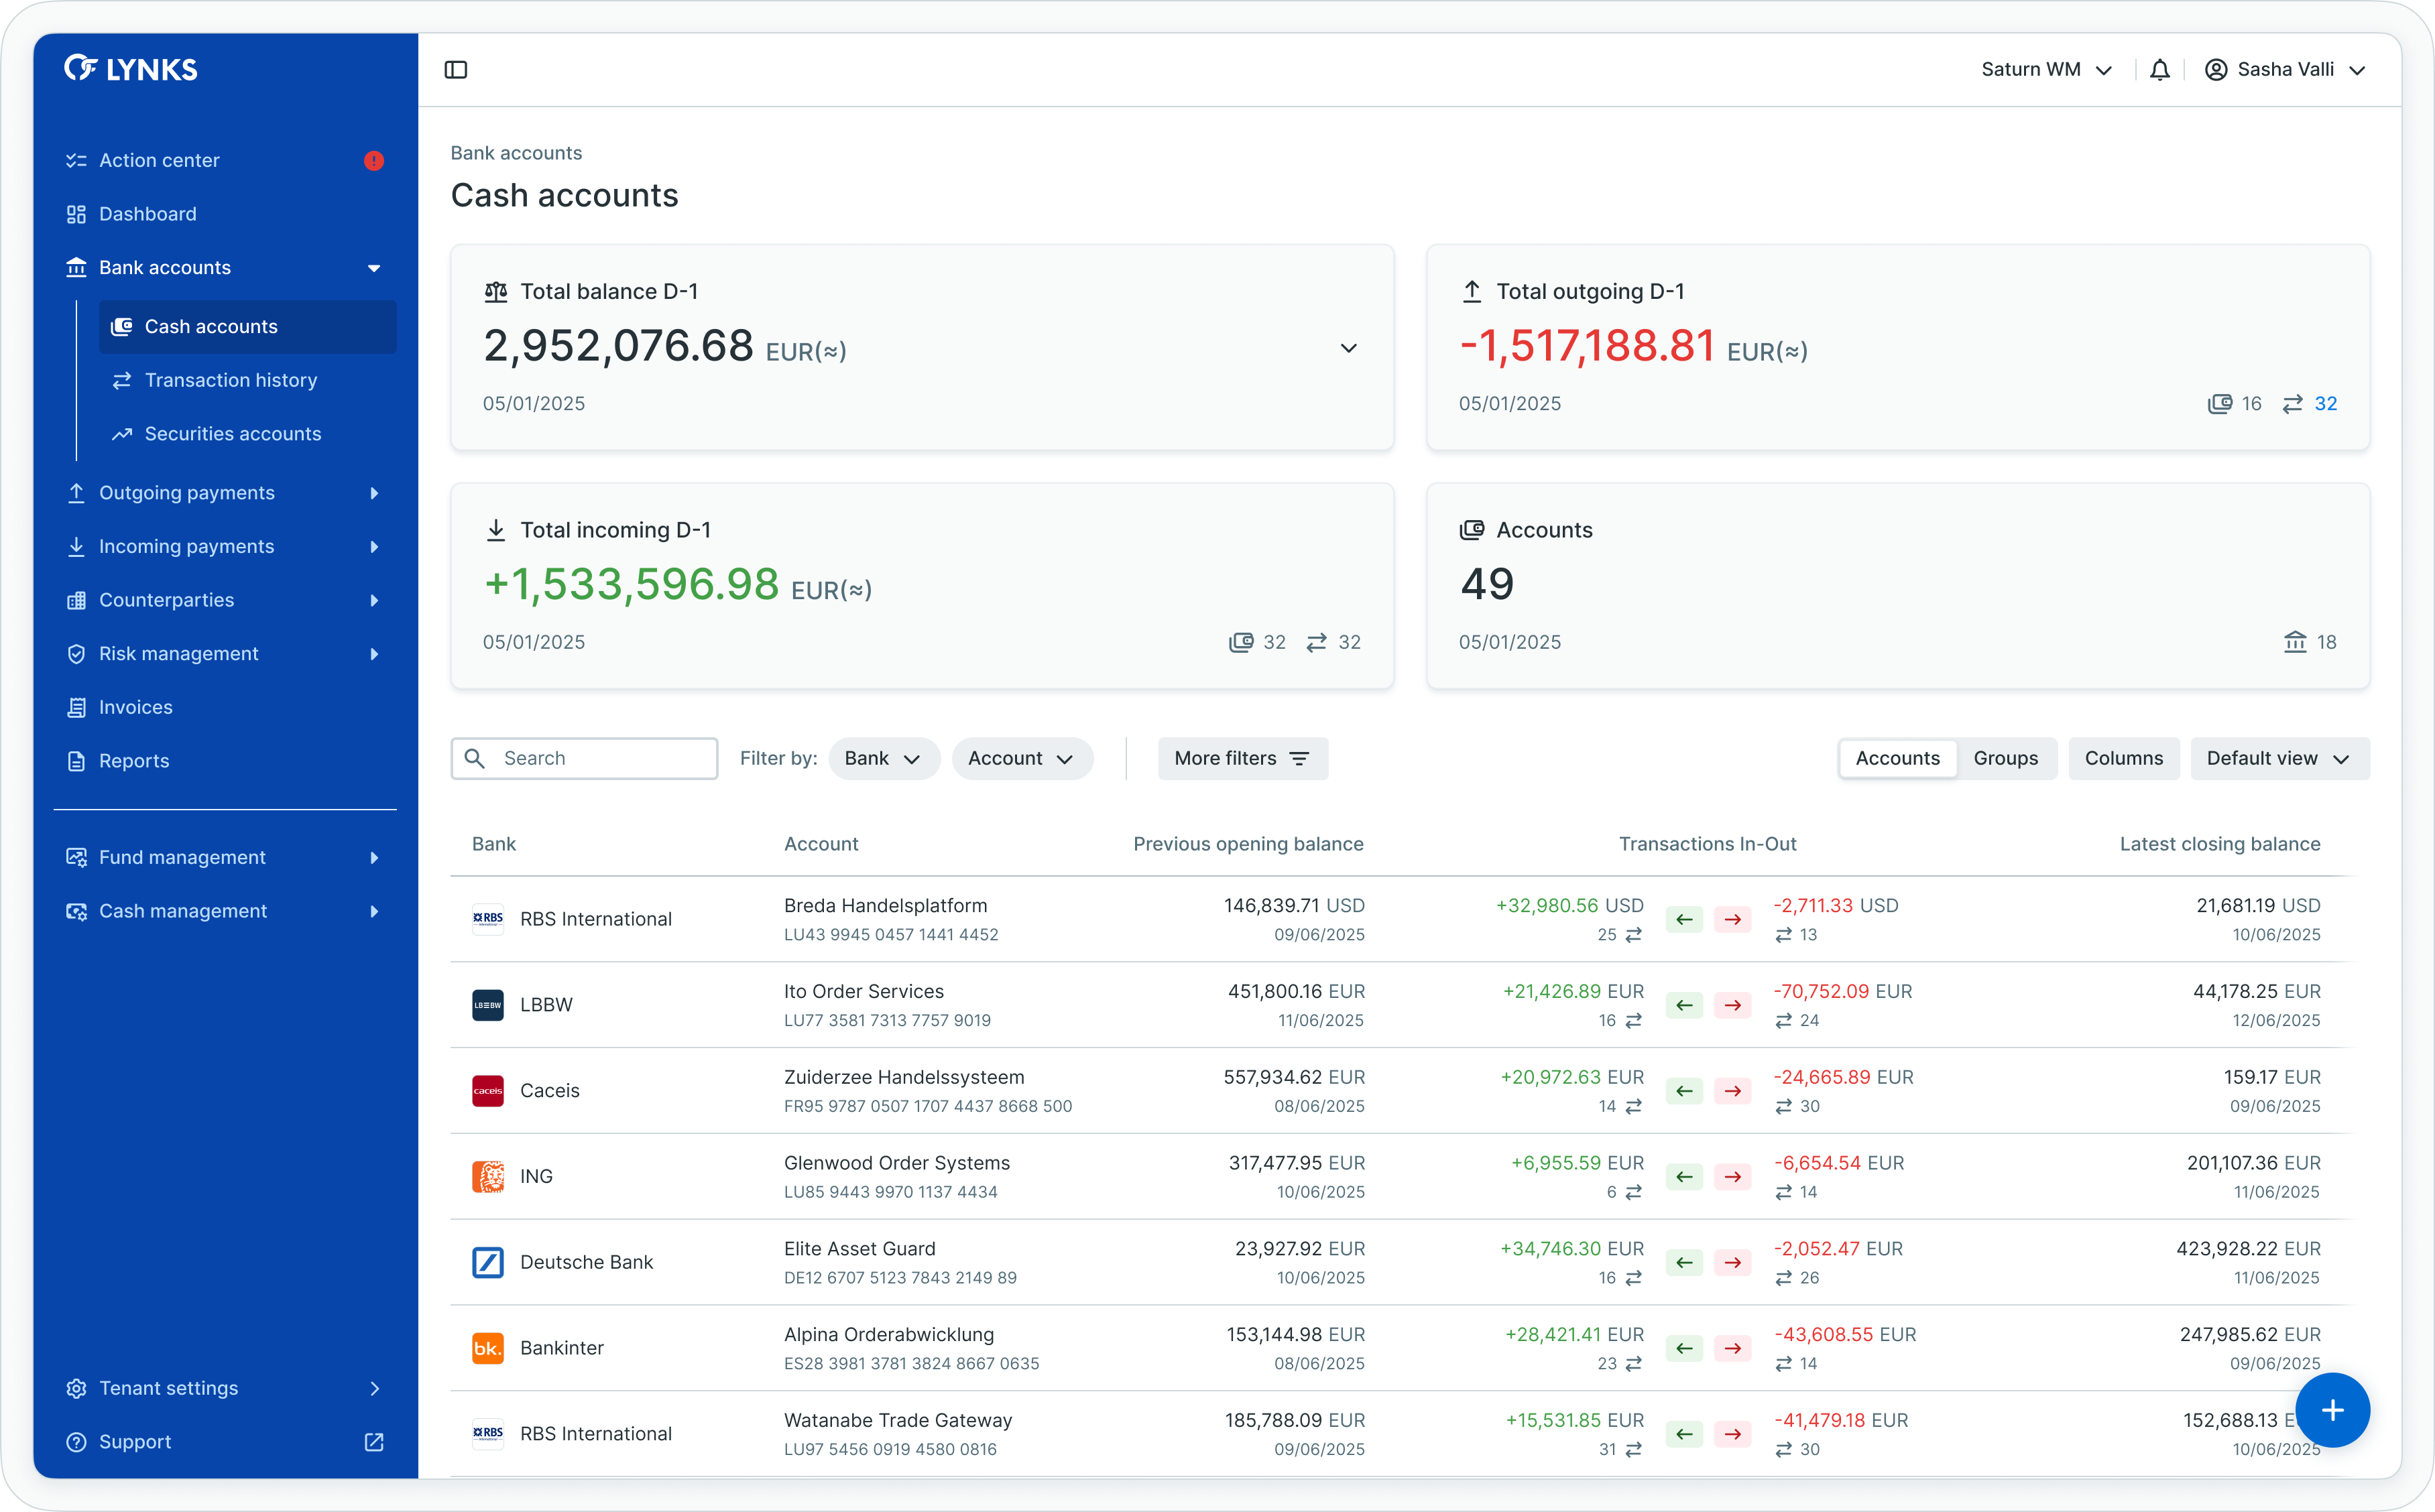
Task: Click the LYNKS logo
Action: coord(131,69)
